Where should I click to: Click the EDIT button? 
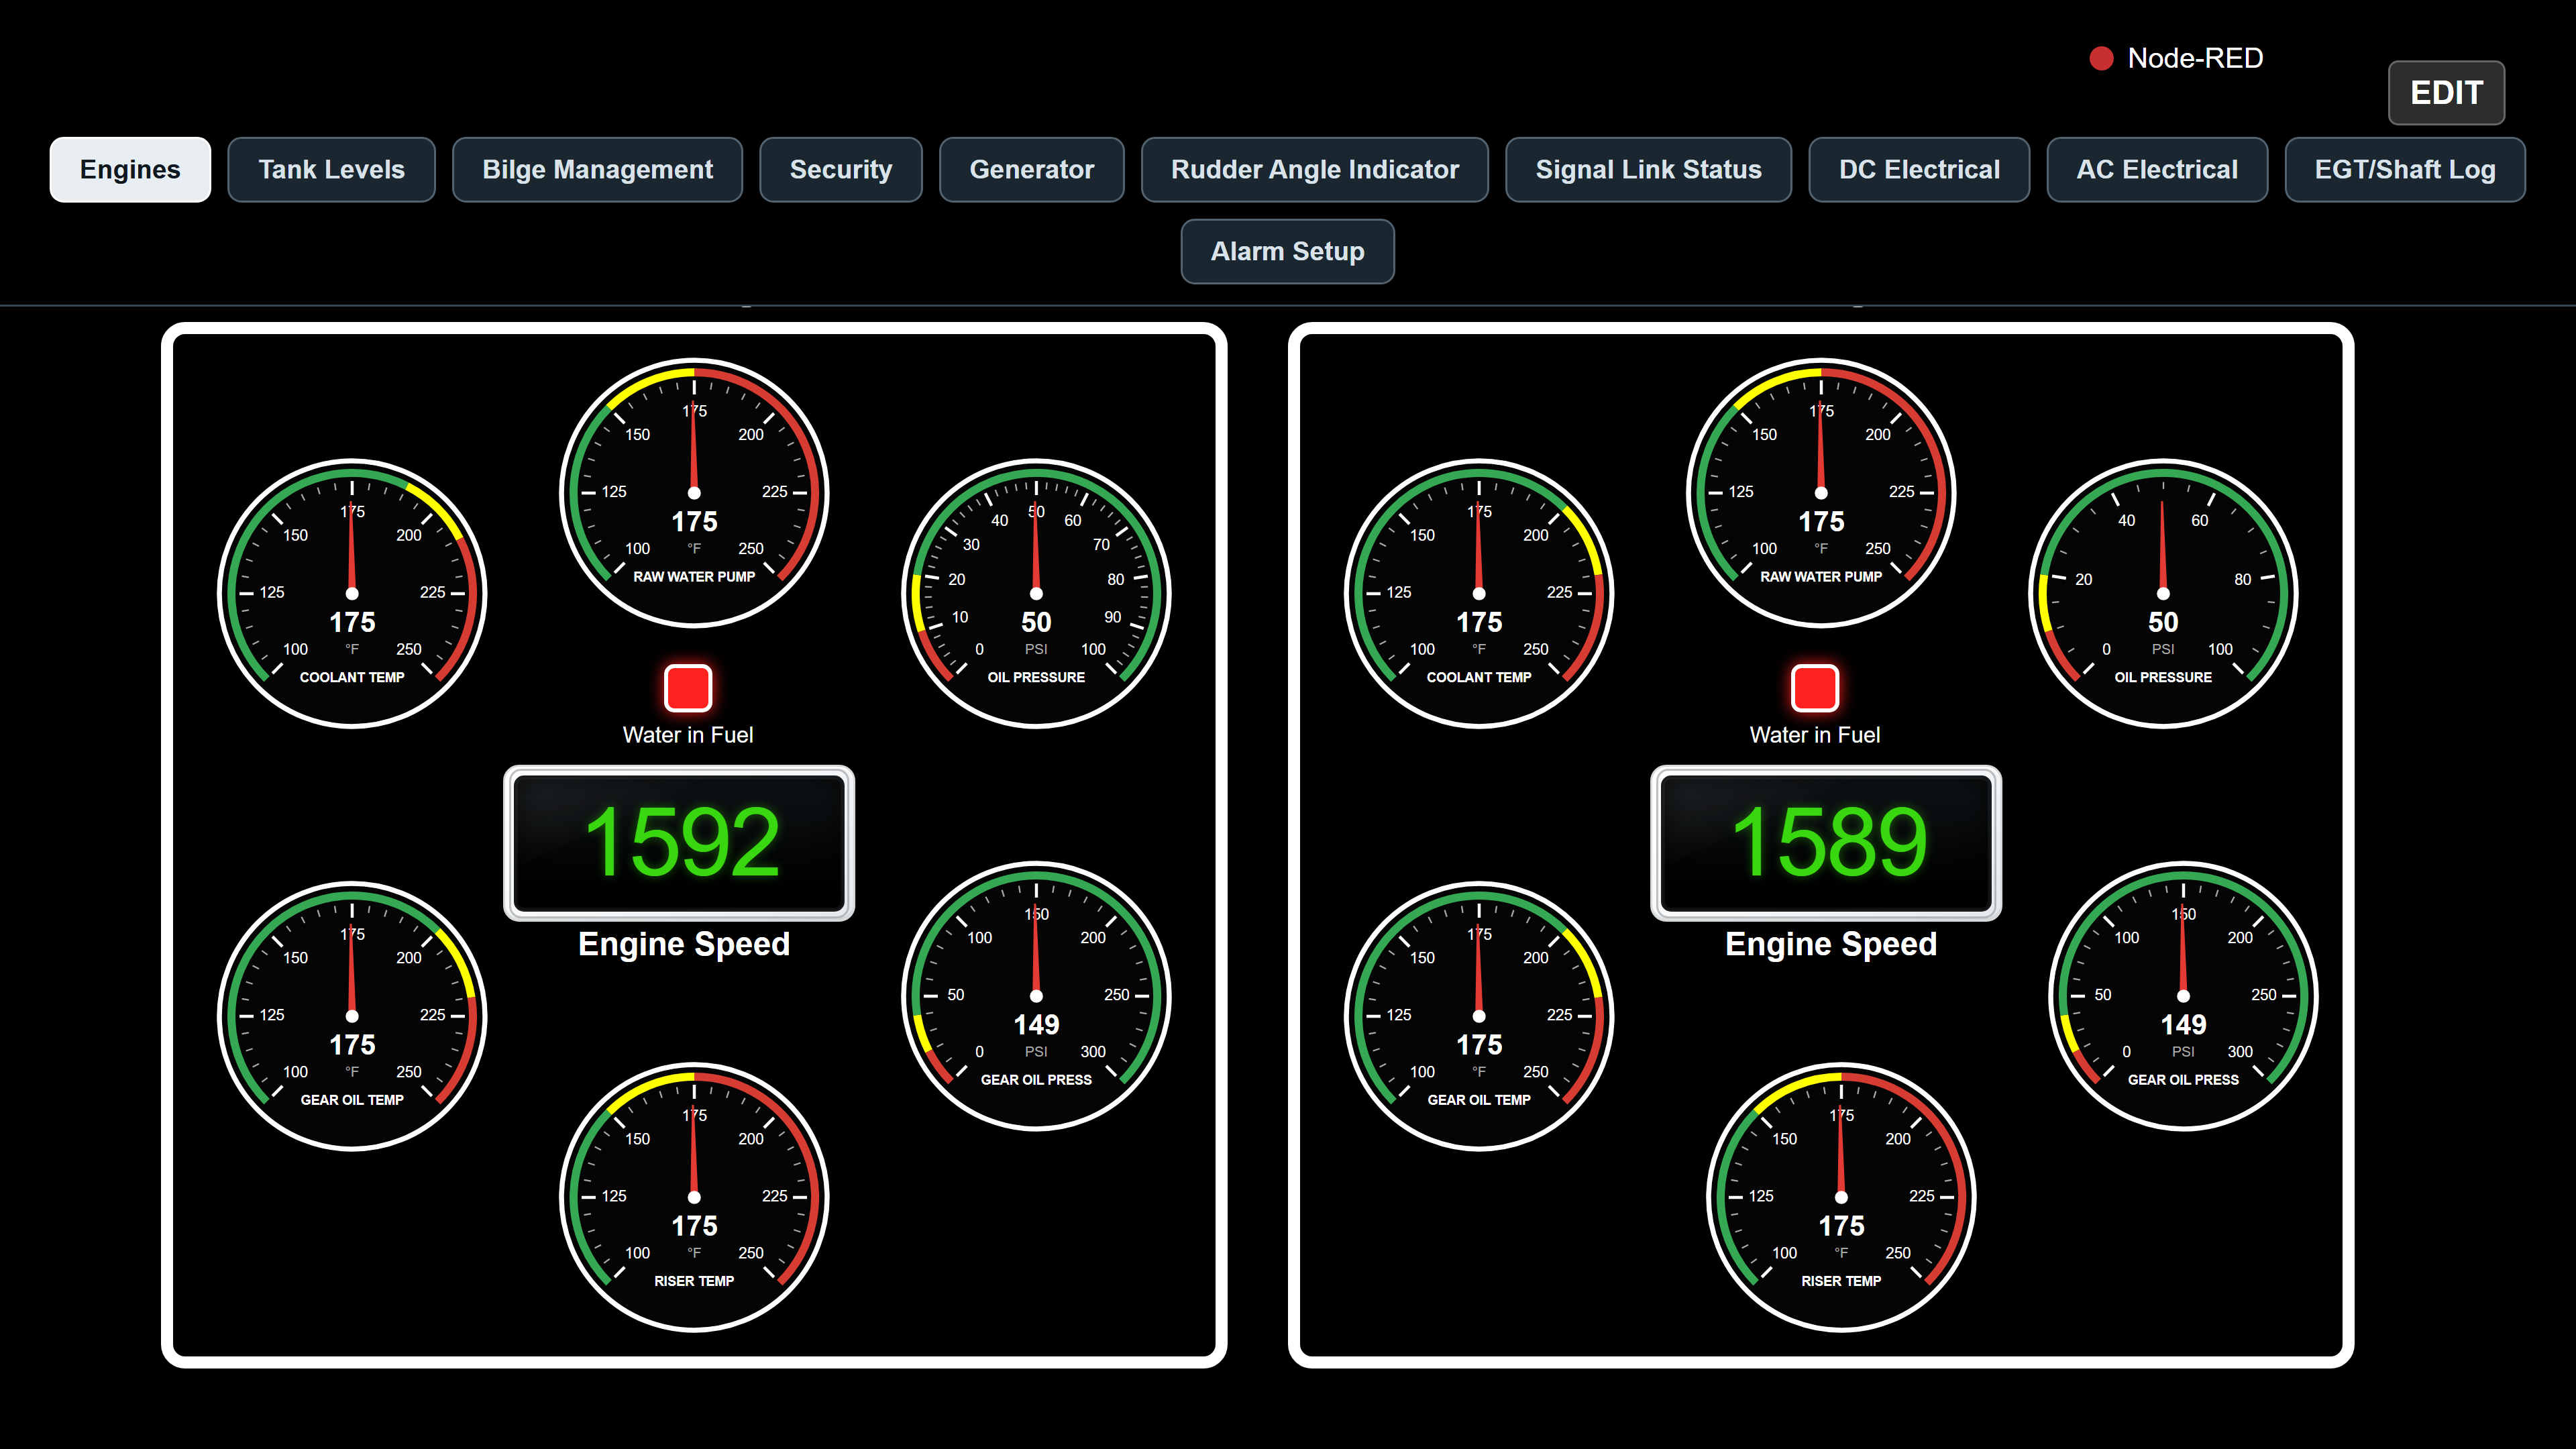click(x=2446, y=93)
